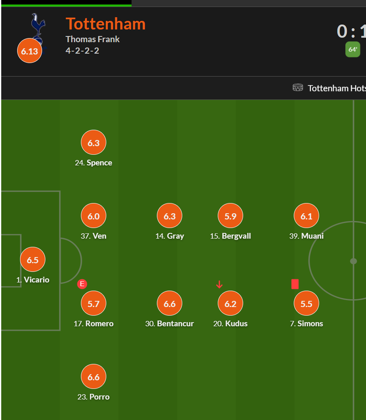Click manager name Thomas Frank
366x420 pixels.
point(93,39)
